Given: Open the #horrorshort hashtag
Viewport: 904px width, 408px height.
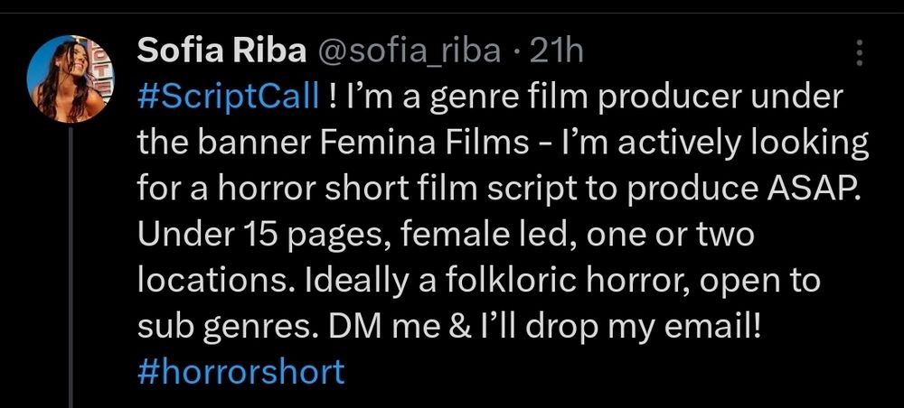Looking at the screenshot, I should (240, 372).
